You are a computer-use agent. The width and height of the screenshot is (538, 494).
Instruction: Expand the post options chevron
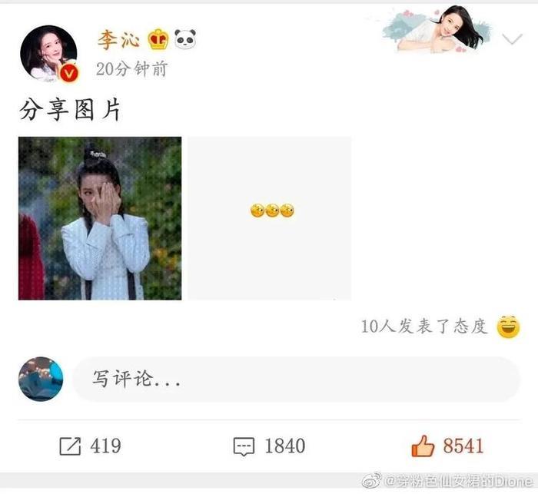click(512, 38)
